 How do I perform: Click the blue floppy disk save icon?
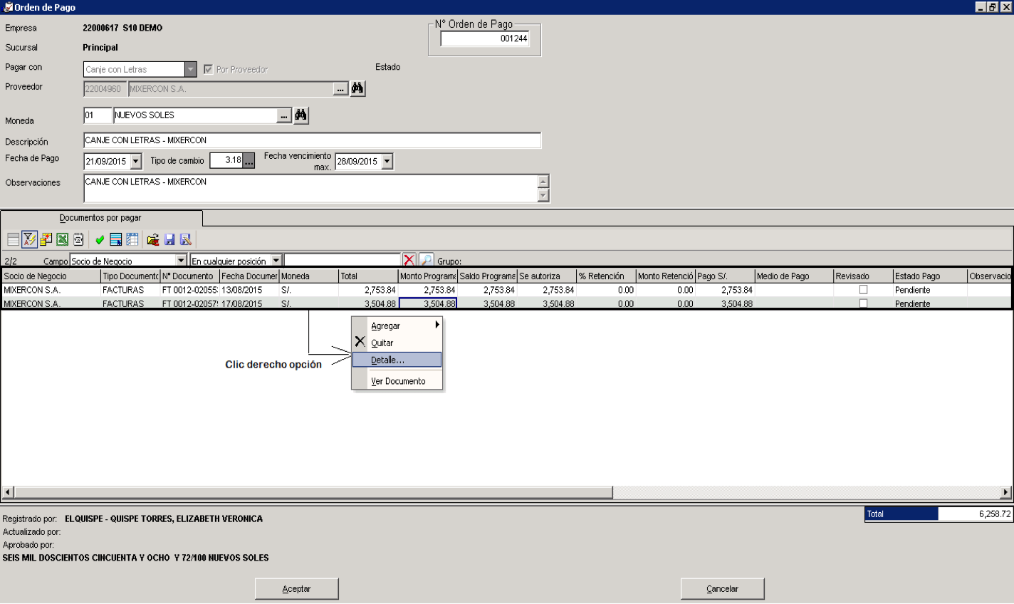click(x=169, y=239)
